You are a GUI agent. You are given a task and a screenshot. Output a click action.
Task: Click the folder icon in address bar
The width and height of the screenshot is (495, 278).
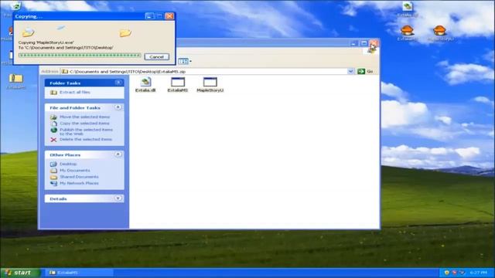pyautogui.click(x=65, y=72)
